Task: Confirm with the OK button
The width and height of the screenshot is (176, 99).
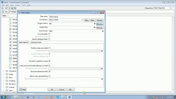Action: [52, 90]
